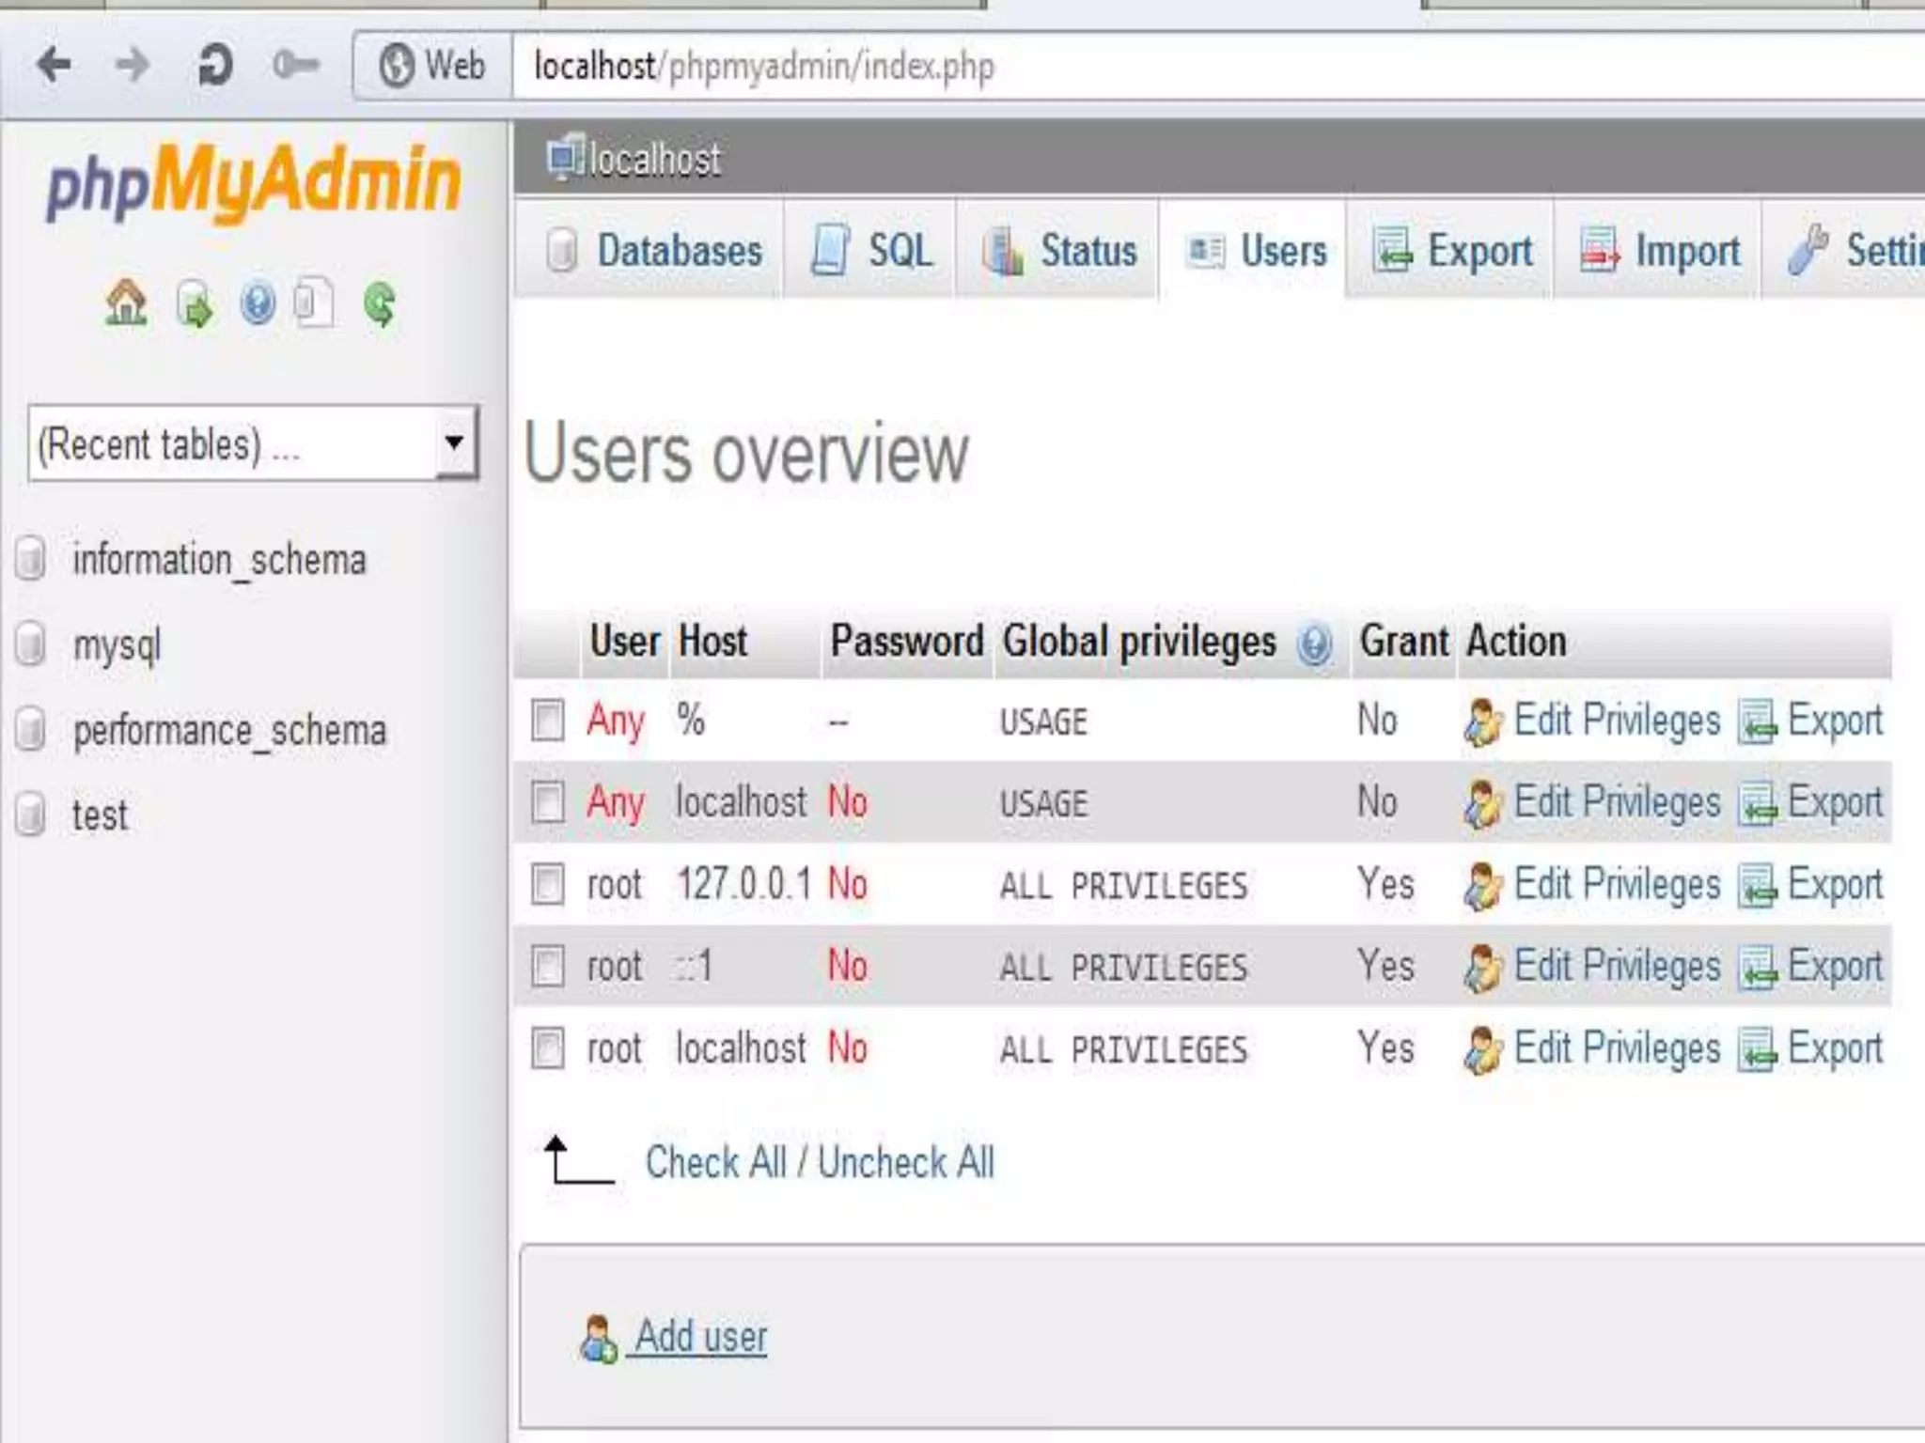Open the mysql database in the sidebar
This screenshot has height=1443, width=1925.
[x=117, y=645]
